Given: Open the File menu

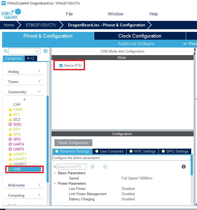Looking at the screenshot, I should 69,14.
